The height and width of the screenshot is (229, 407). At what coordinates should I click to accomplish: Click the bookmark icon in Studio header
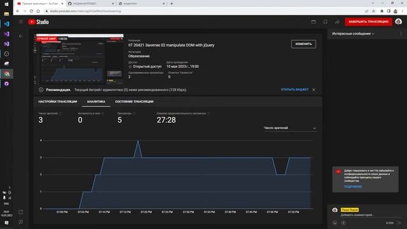click(x=325, y=22)
